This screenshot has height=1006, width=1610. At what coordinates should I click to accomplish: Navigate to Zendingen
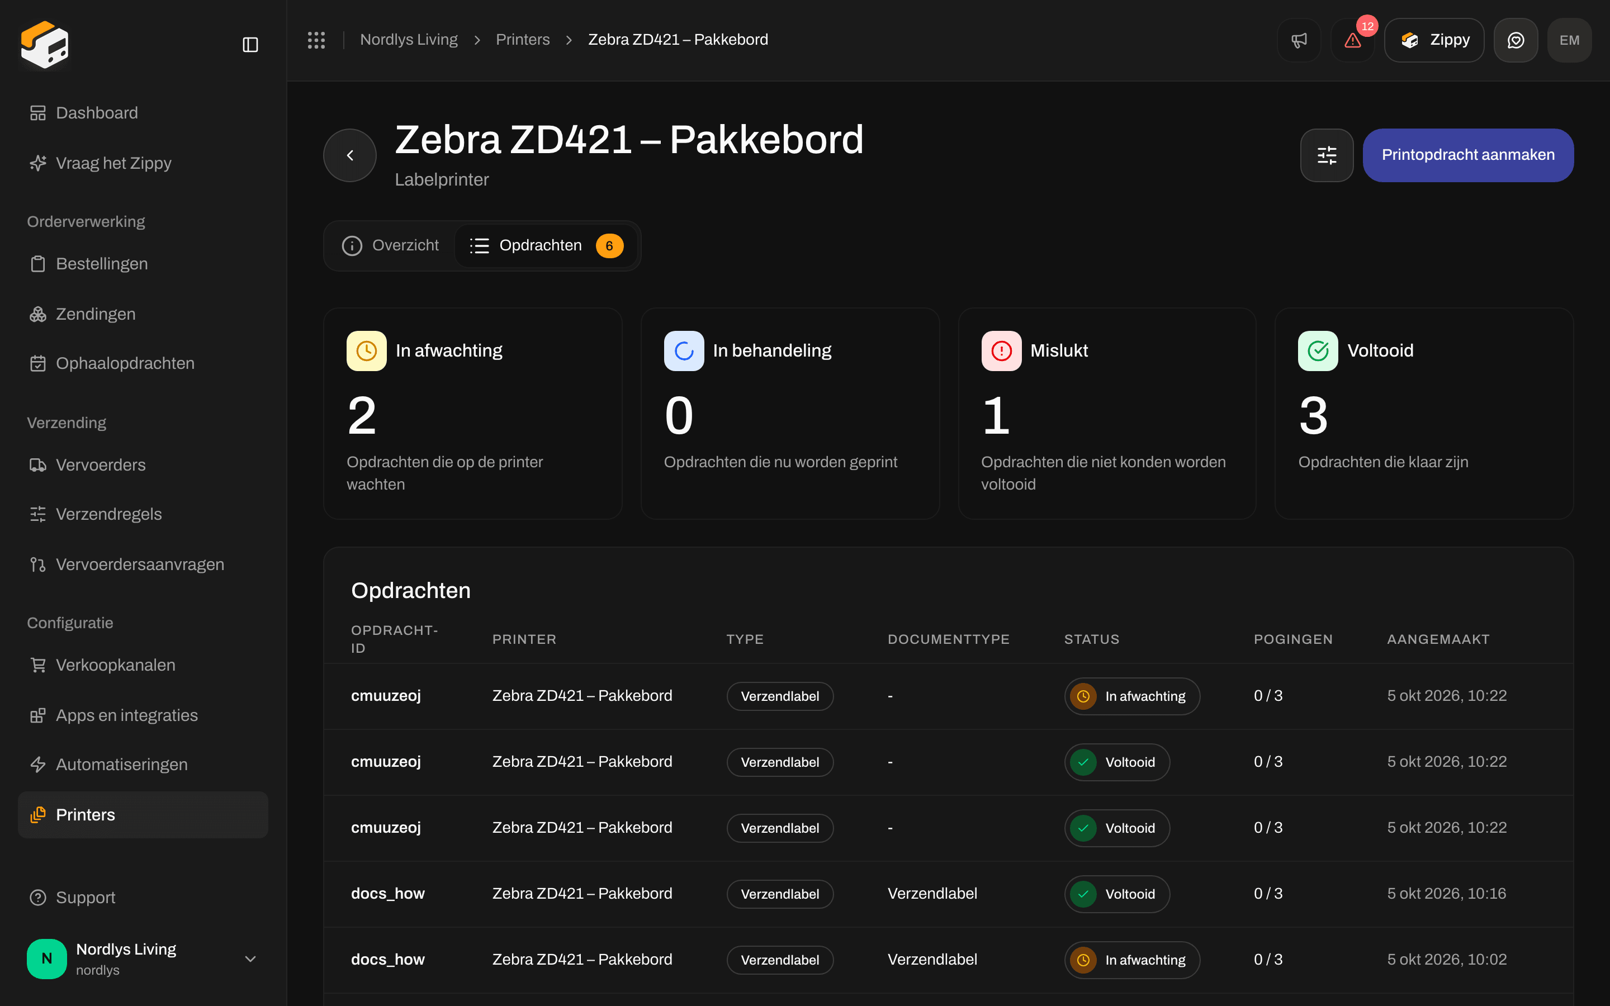(143, 314)
